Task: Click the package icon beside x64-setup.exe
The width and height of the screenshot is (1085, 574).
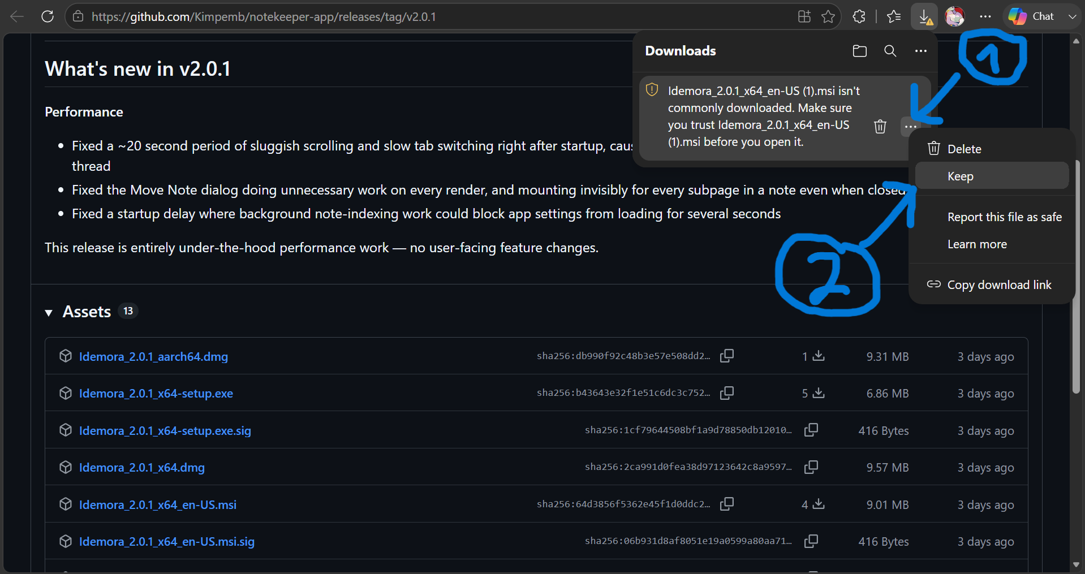Action: click(66, 392)
